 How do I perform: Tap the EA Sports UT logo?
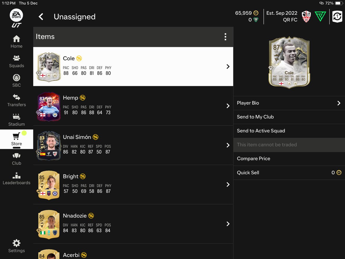(x=16, y=18)
